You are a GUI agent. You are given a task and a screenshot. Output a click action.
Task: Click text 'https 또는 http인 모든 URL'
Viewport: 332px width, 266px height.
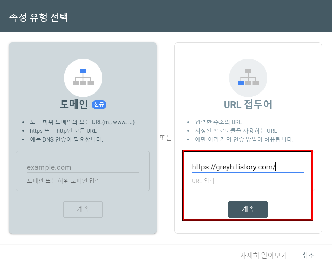63,131
